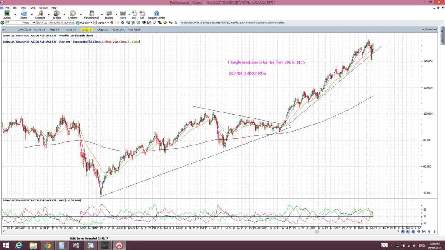Image resolution: width=445 pixels, height=250 pixels.
Task: Open the News toolbar icon
Action: tap(123, 15)
